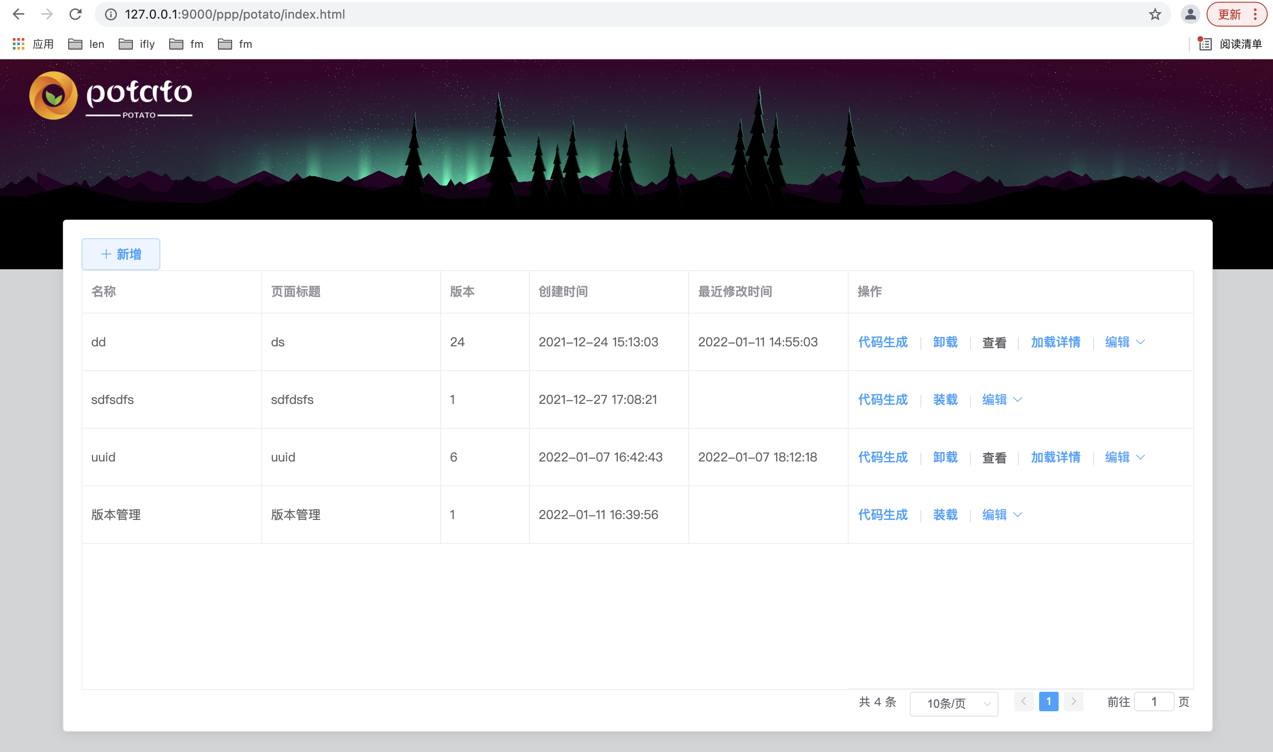
Task: Open the user profile avatar icon
Action: pyautogui.click(x=1190, y=14)
